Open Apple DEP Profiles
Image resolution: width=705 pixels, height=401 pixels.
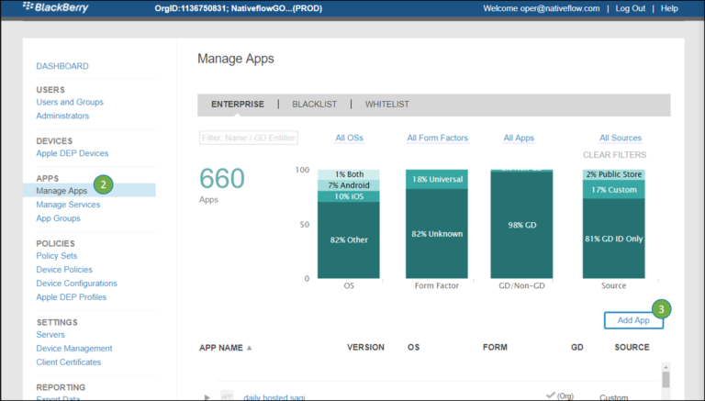pos(72,297)
